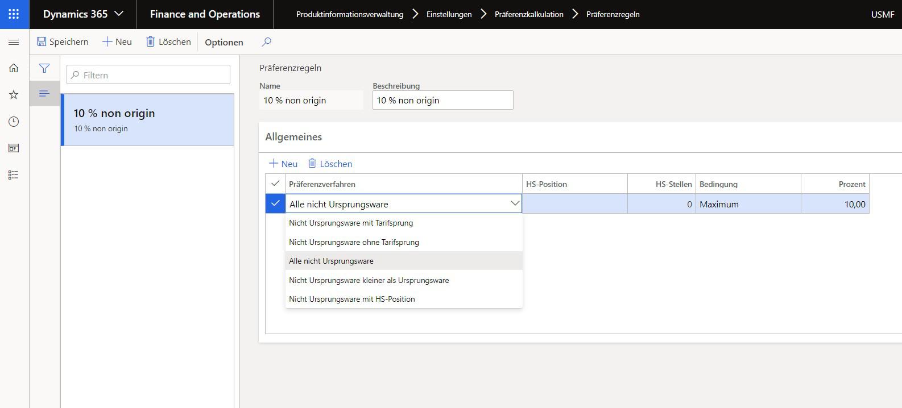This screenshot has width=902, height=408.
Task: Go to Einstellungen breadcrumb
Action: coord(449,15)
